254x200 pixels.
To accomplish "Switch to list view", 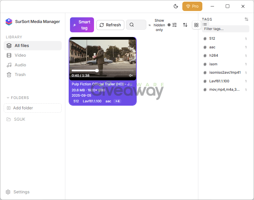I will click(x=205, y=24).
